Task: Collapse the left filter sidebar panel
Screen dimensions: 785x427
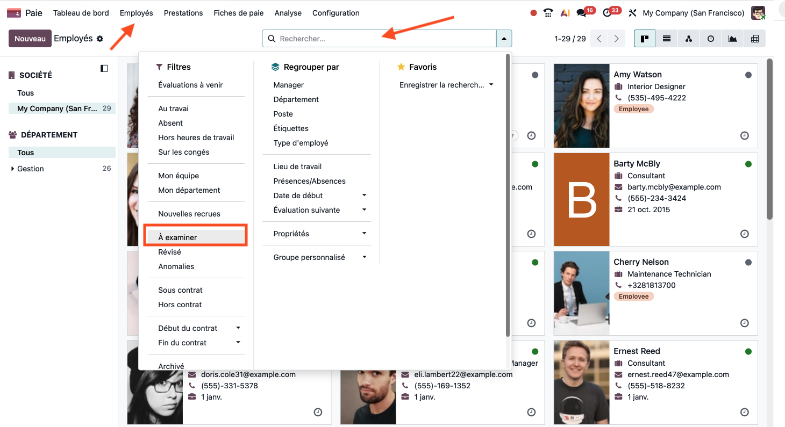Action: (x=104, y=68)
